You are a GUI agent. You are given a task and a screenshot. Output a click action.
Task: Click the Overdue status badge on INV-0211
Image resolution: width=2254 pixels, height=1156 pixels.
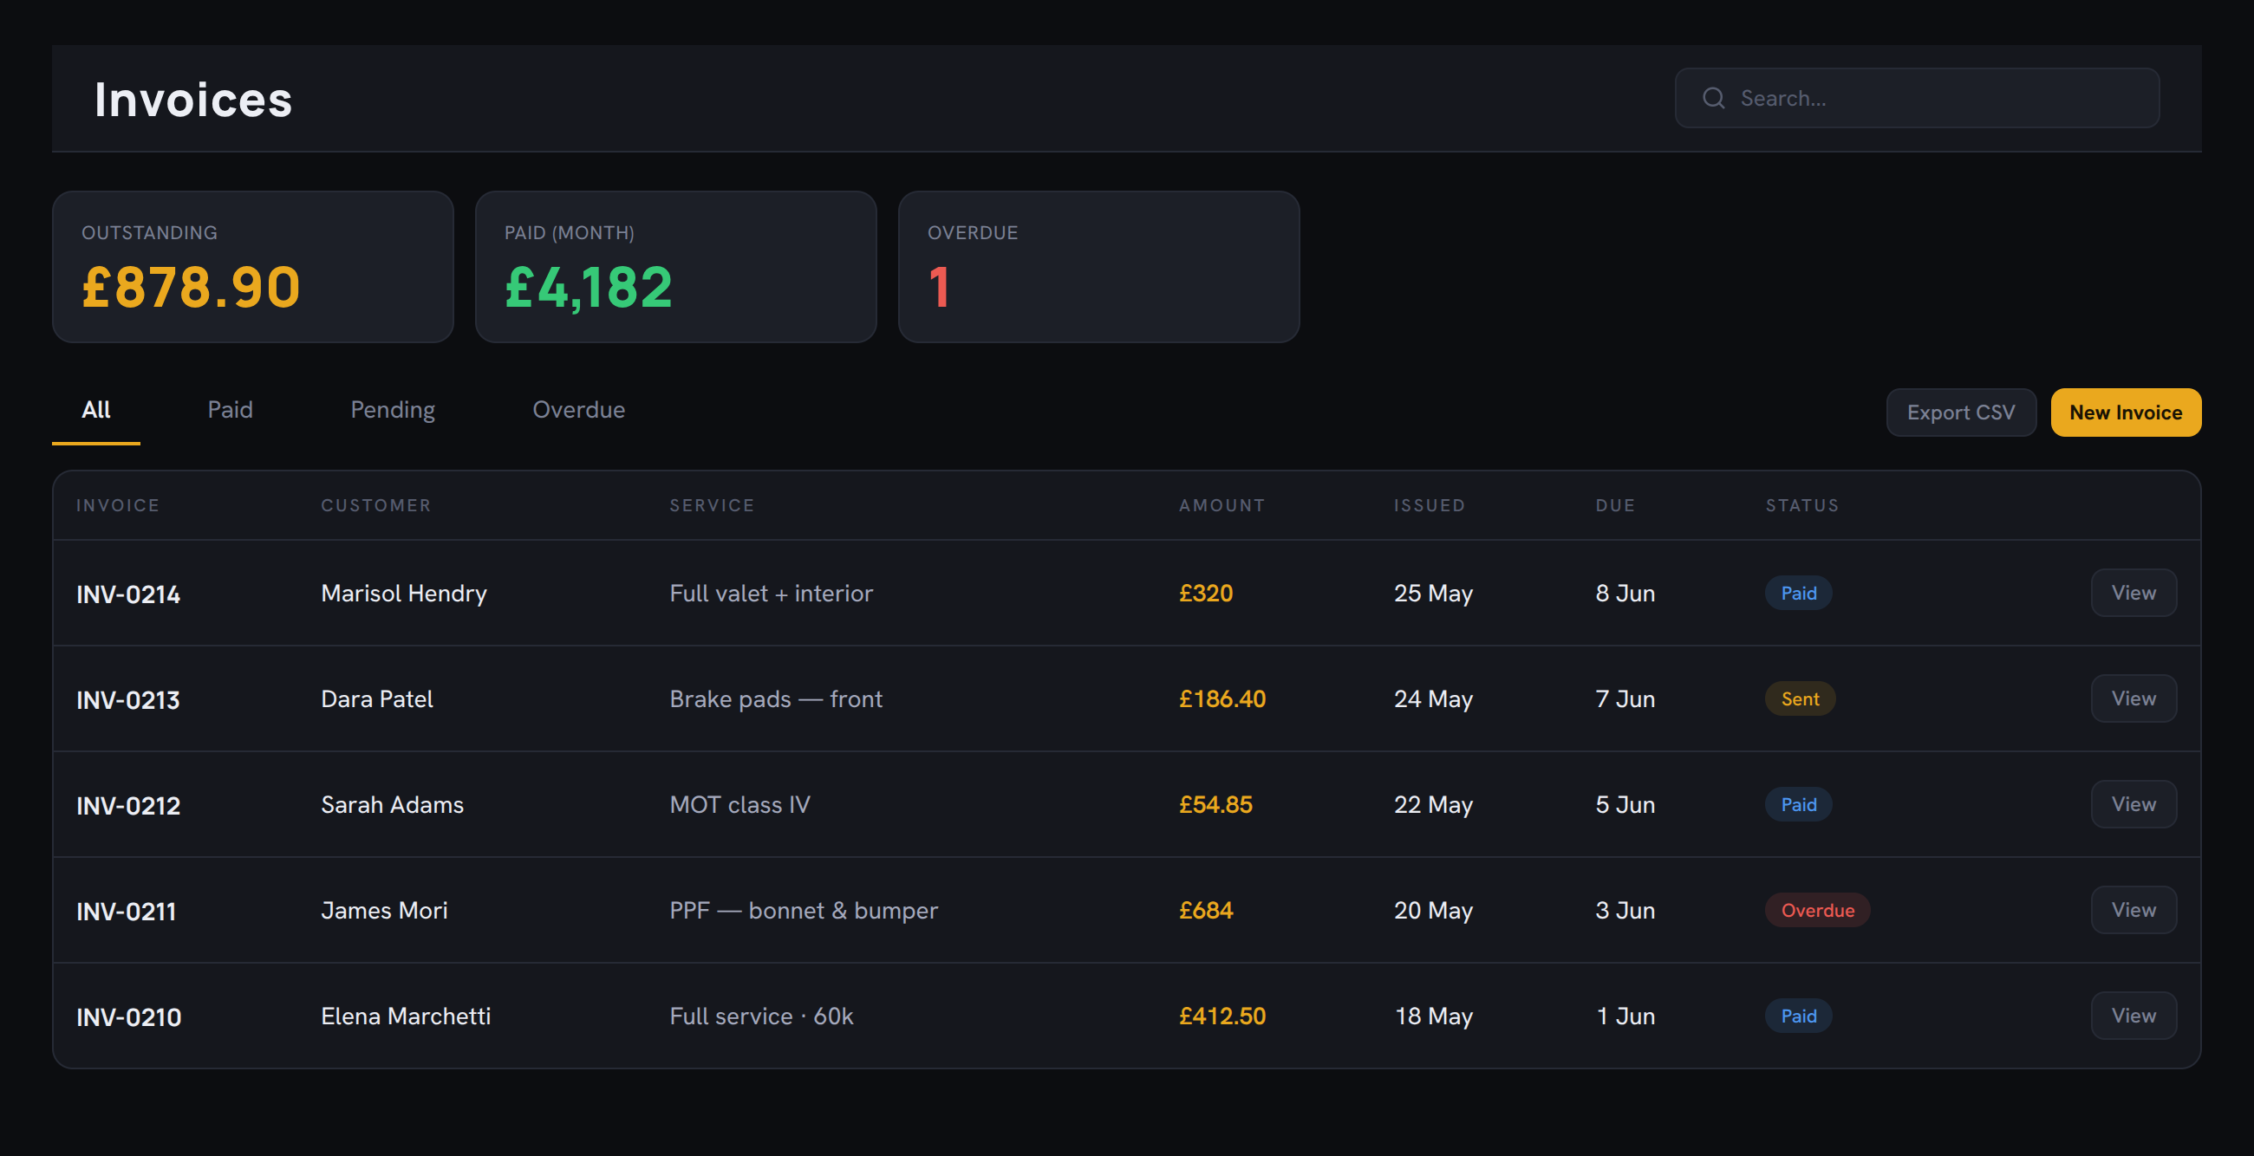click(1817, 911)
